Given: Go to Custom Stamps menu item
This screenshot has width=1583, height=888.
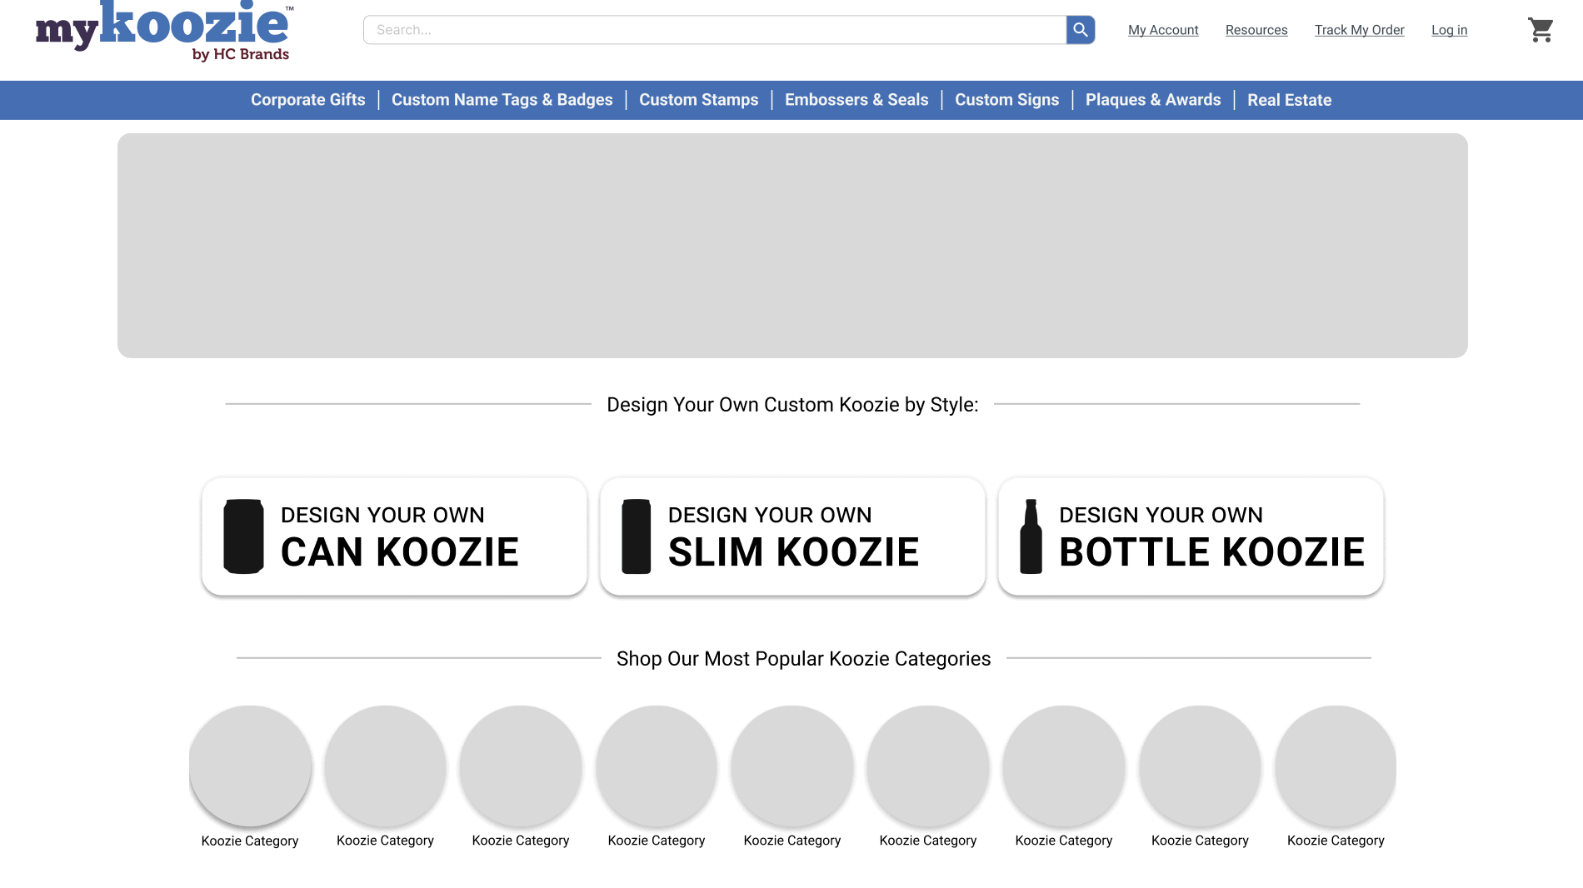Looking at the screenshot, I should (x=698, y=100).
